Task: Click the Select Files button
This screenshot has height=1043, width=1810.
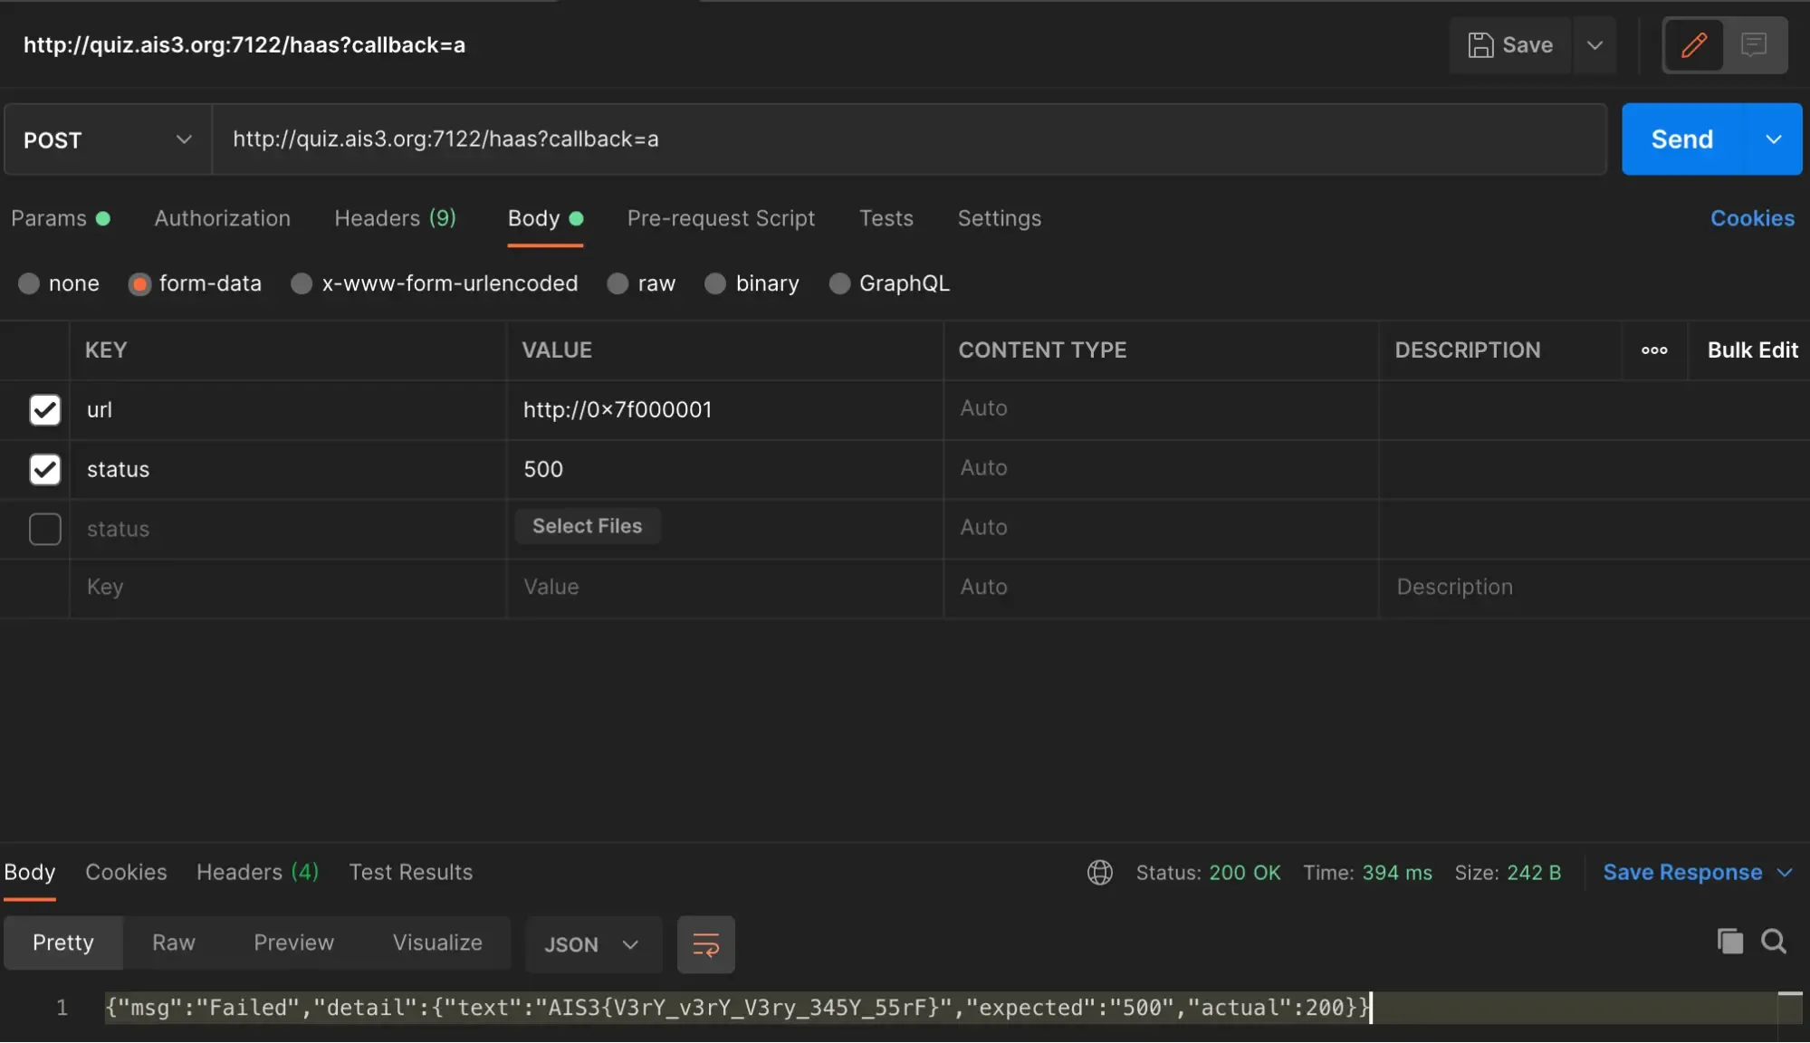Action: coord(587,526)
